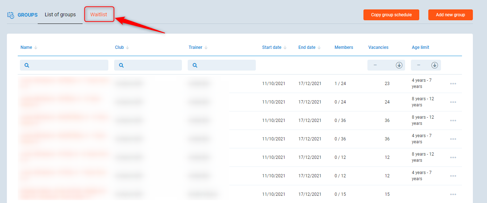The width and height of the screenshot is (487, 203).
Task: Open three-dot menu for 1 / 24 row
Action: pos(453,84)
